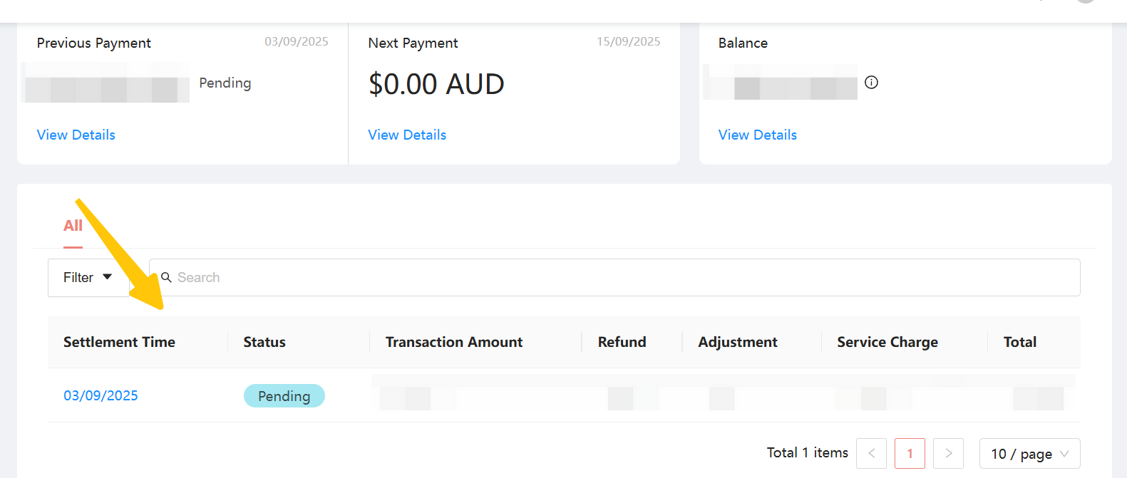Click inside the Search field

tap(613, 277)
